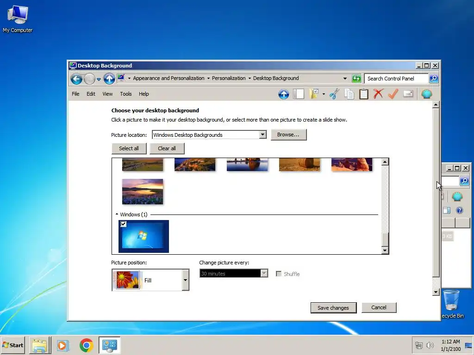The width and height of the screenshot is (474, 355).
Task: Toggle the Shuffle checkbox
Action: click(x=279, y=274)
